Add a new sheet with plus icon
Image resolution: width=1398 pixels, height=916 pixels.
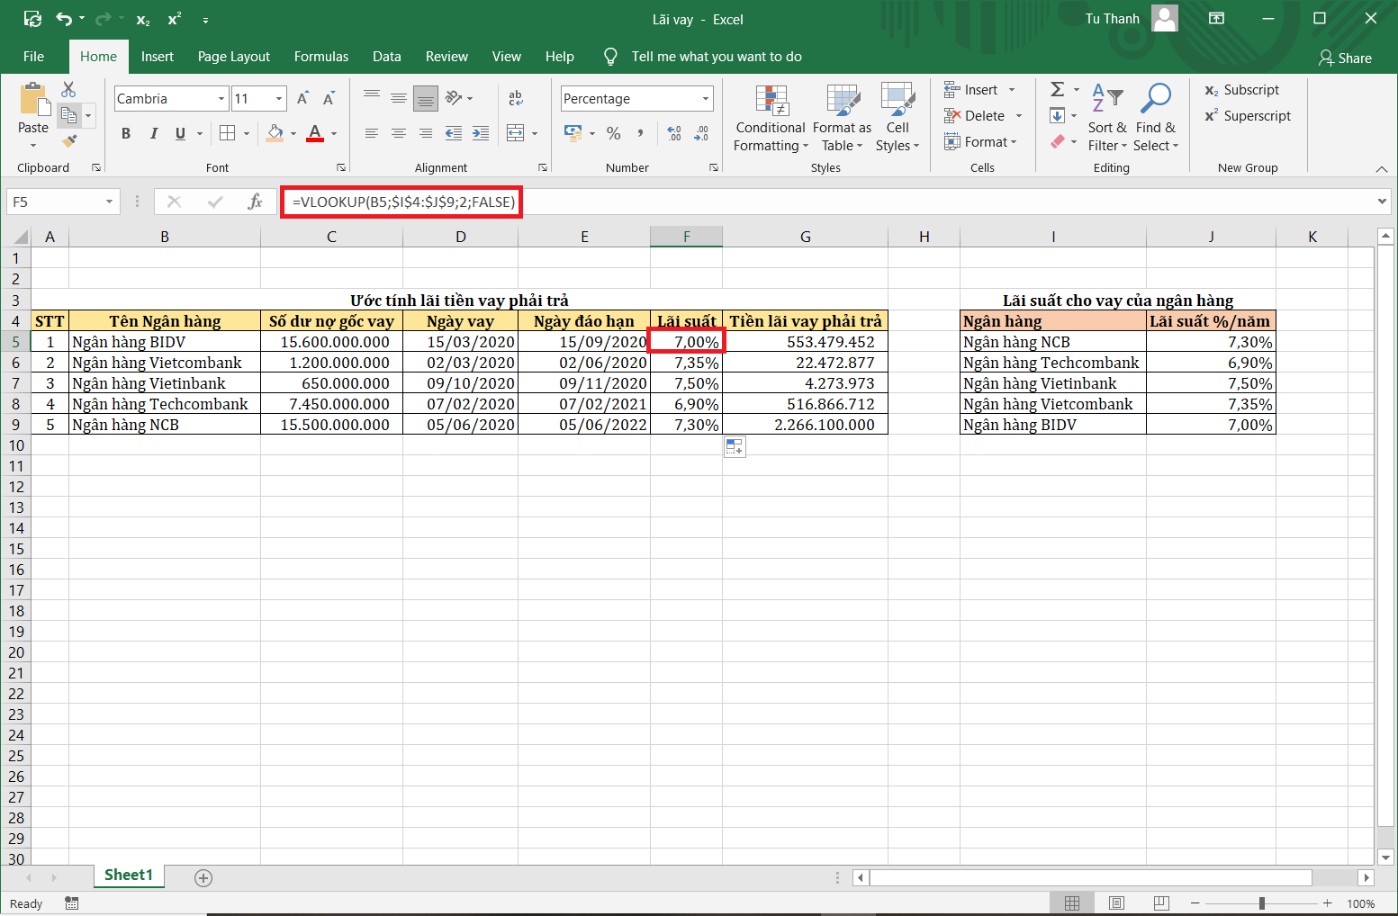click(203, 877)
